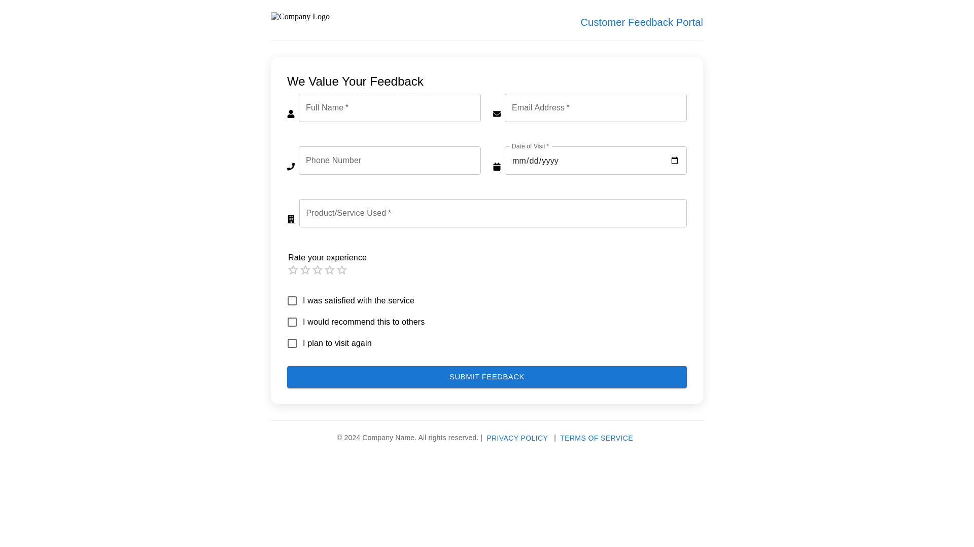The image size is (974, 547).
Task: Give a five-star rating
Action: click(342, 270)
